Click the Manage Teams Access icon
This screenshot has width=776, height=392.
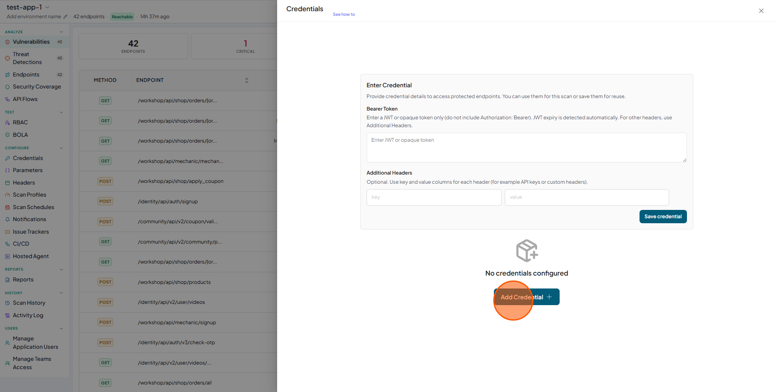point(7,363)
